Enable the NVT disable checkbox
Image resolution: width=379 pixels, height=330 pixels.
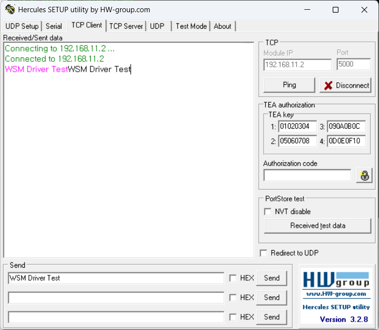point(268,212)
